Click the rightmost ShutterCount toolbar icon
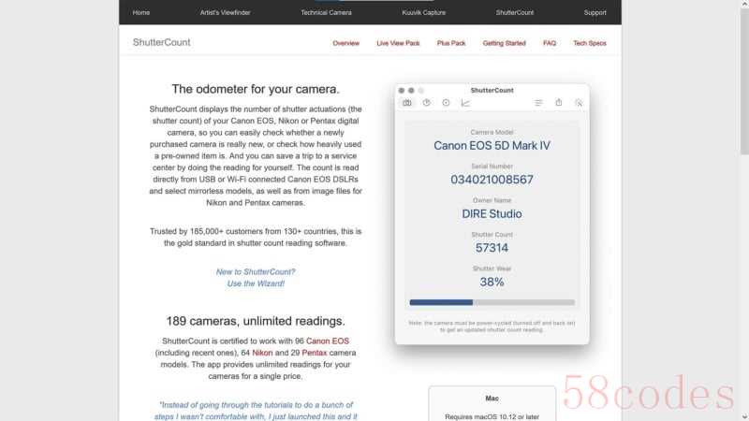The height and width of the screenshot is (421, 749). click(x=579, y=103)
